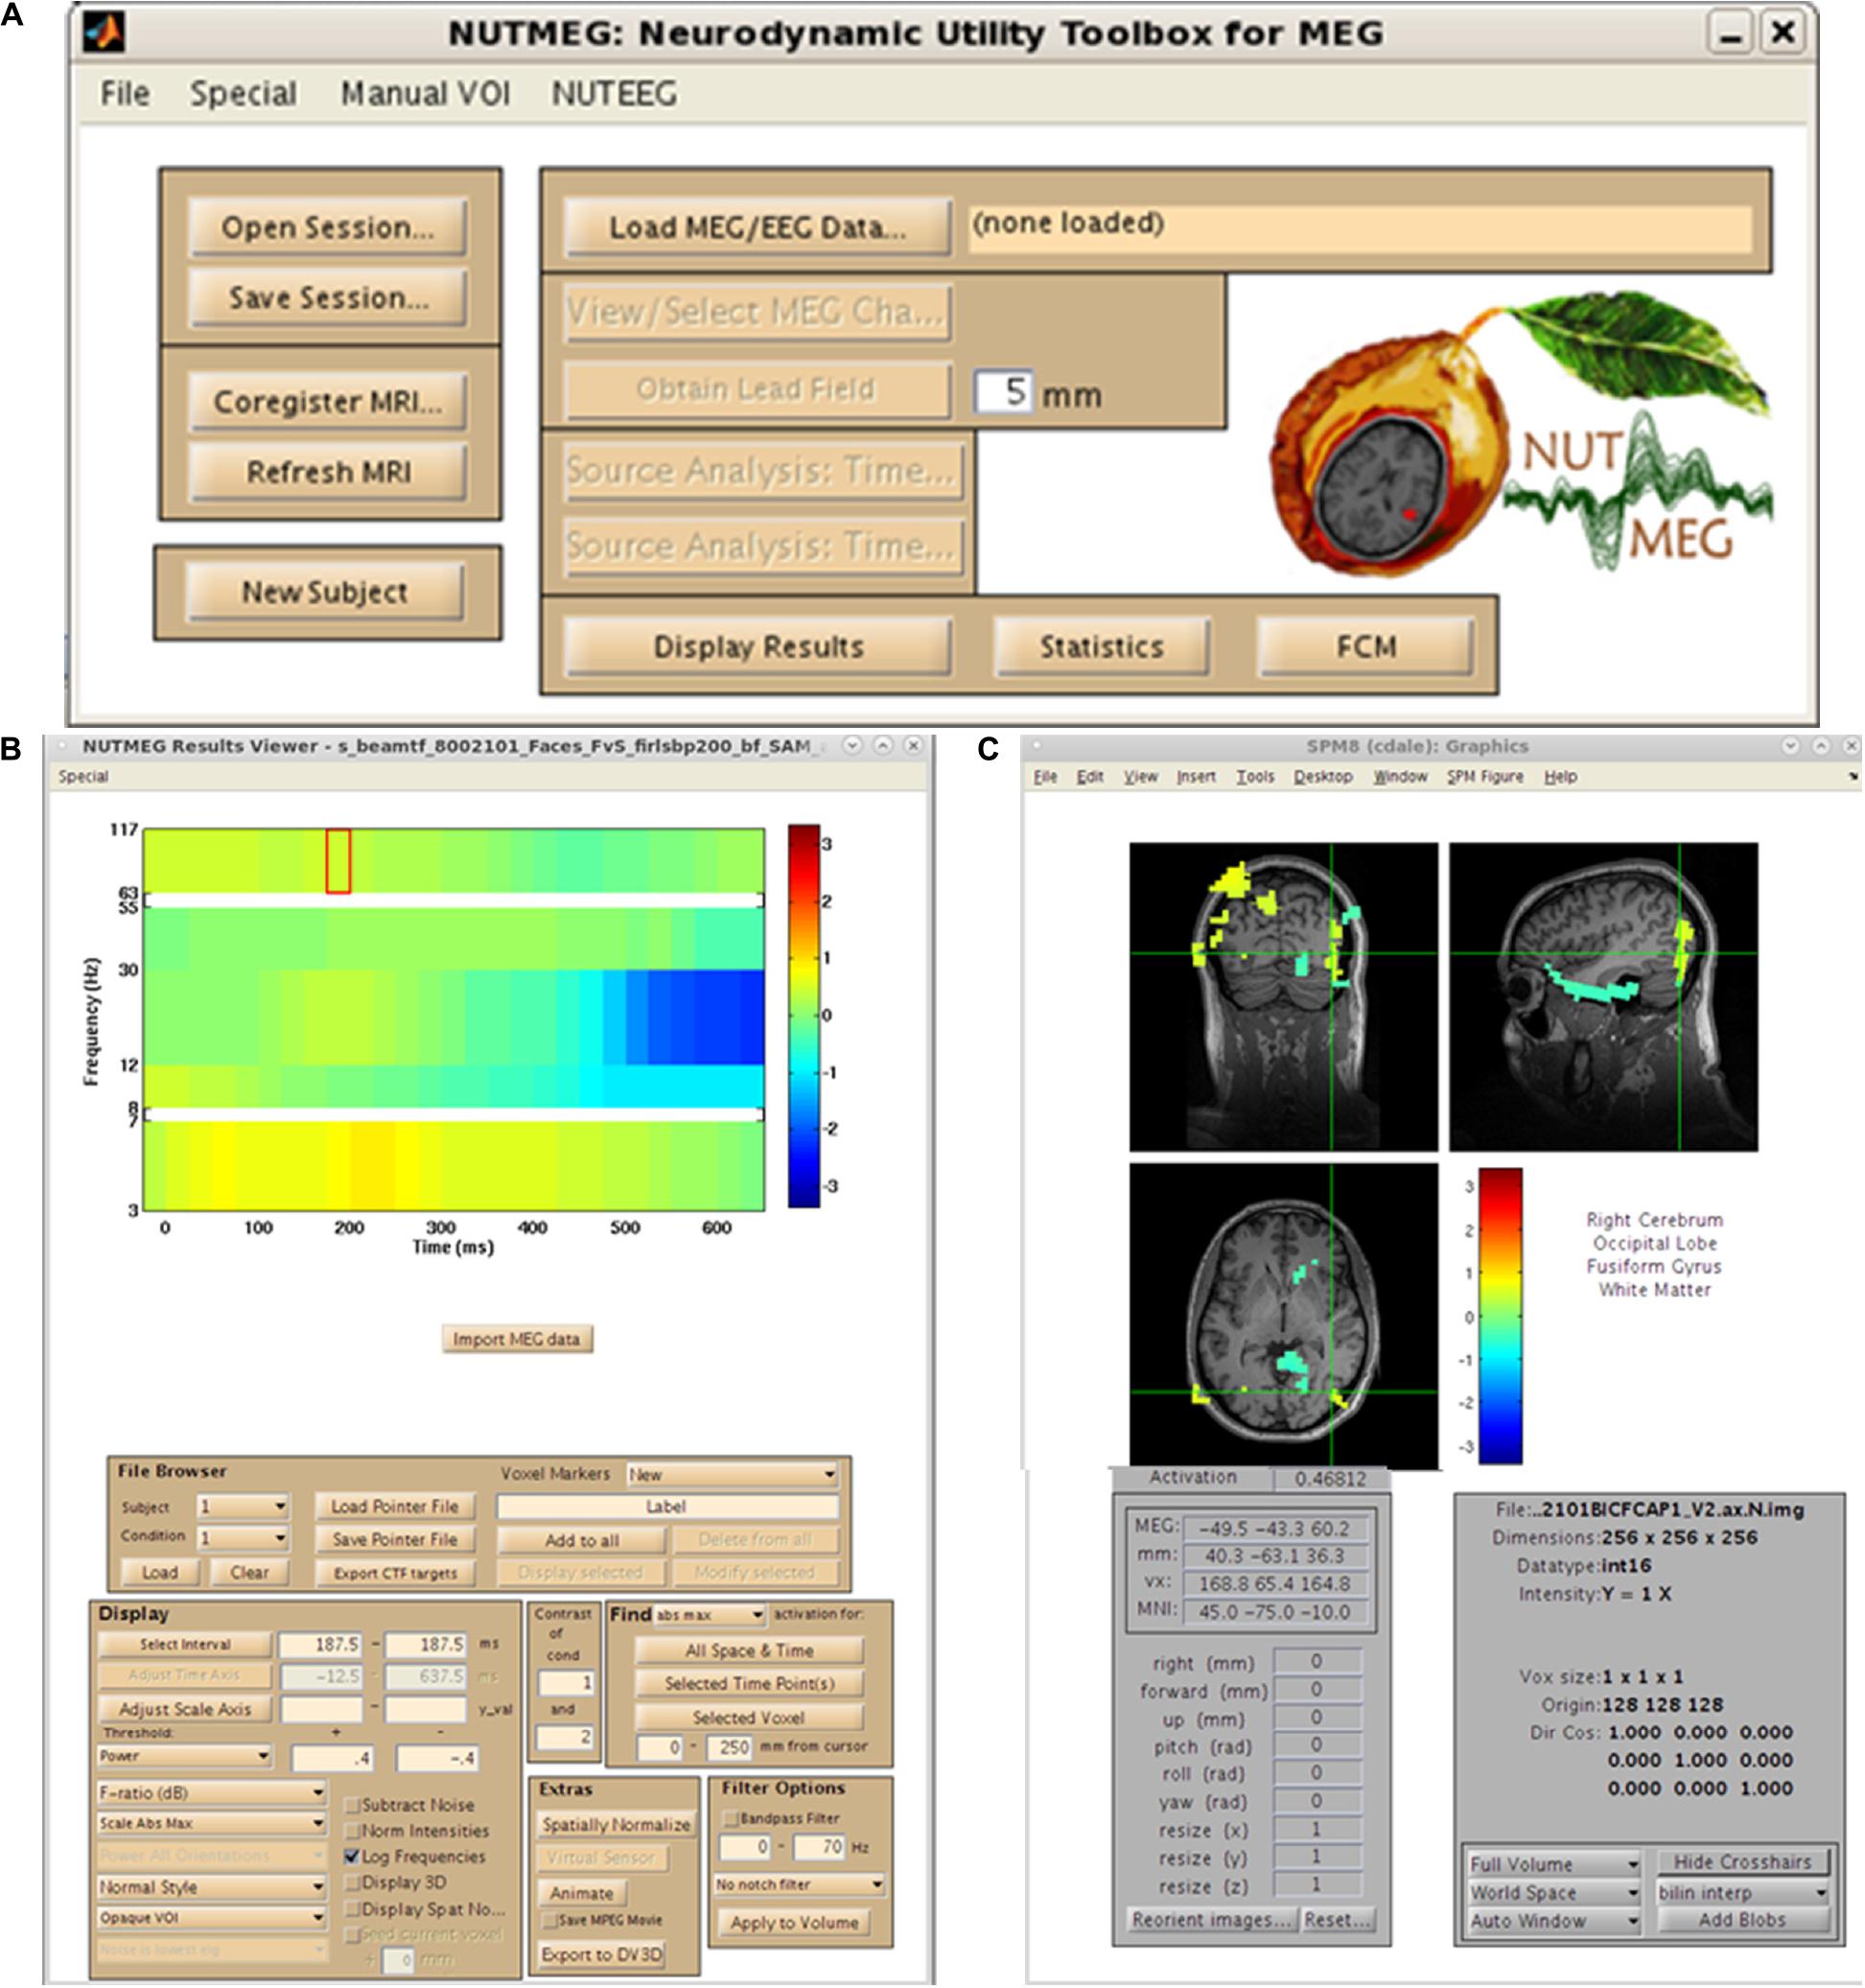
Task: Click Coregister MRI... button
Action: pos(328,402)
